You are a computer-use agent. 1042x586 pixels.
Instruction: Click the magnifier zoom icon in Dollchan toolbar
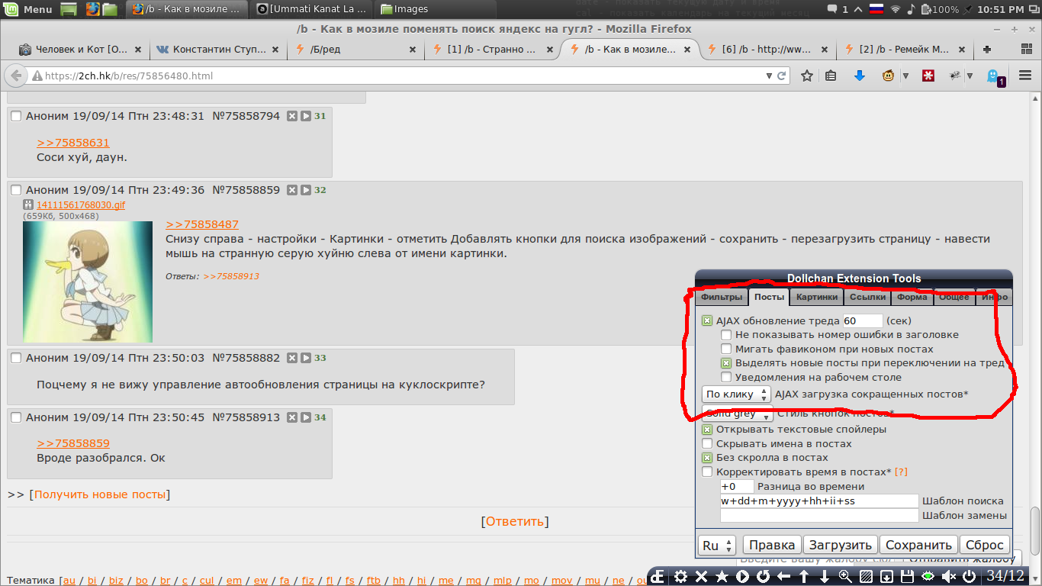[x=845, y=576]
